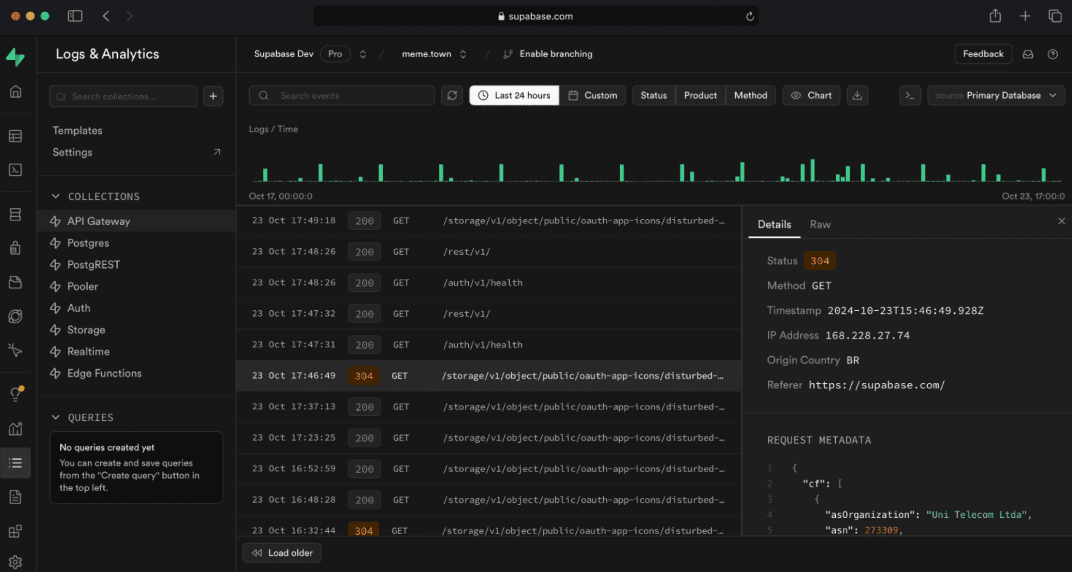Viewport: 1072px width, 572px height.
Task: Open the help question mark icon
Action: [1052, 54]
